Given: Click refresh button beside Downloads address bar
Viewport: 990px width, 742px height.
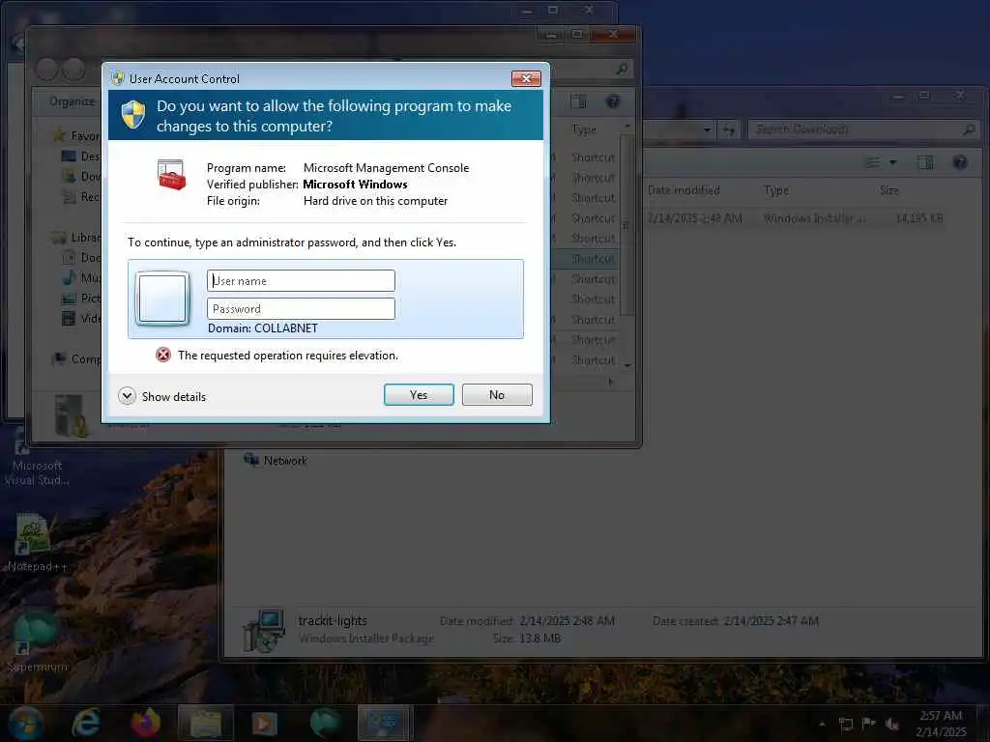Looking at the screenshot, I should tap(729, 130).
